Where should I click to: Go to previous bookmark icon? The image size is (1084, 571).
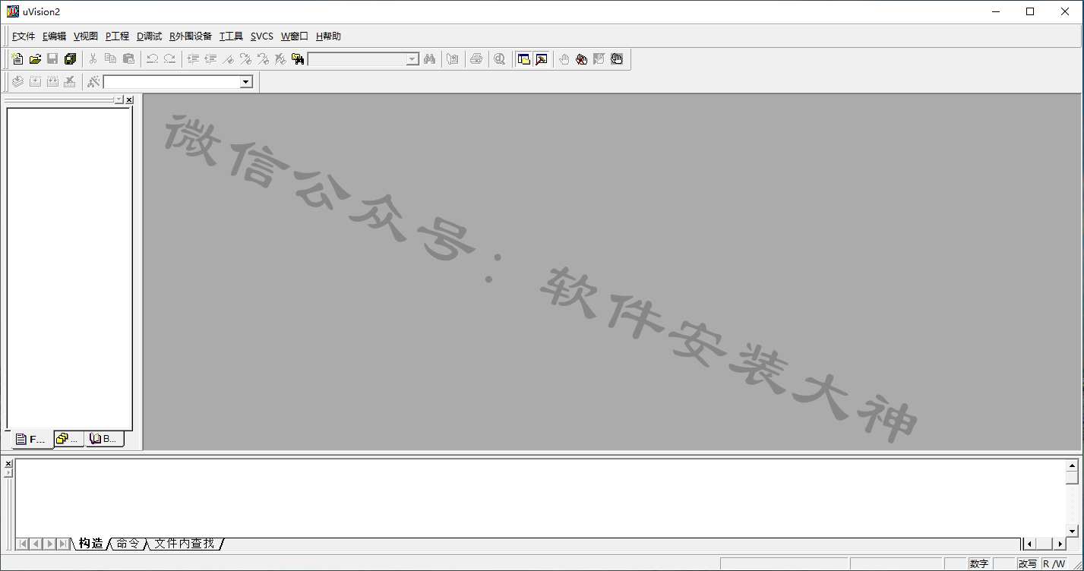(263, 58)
